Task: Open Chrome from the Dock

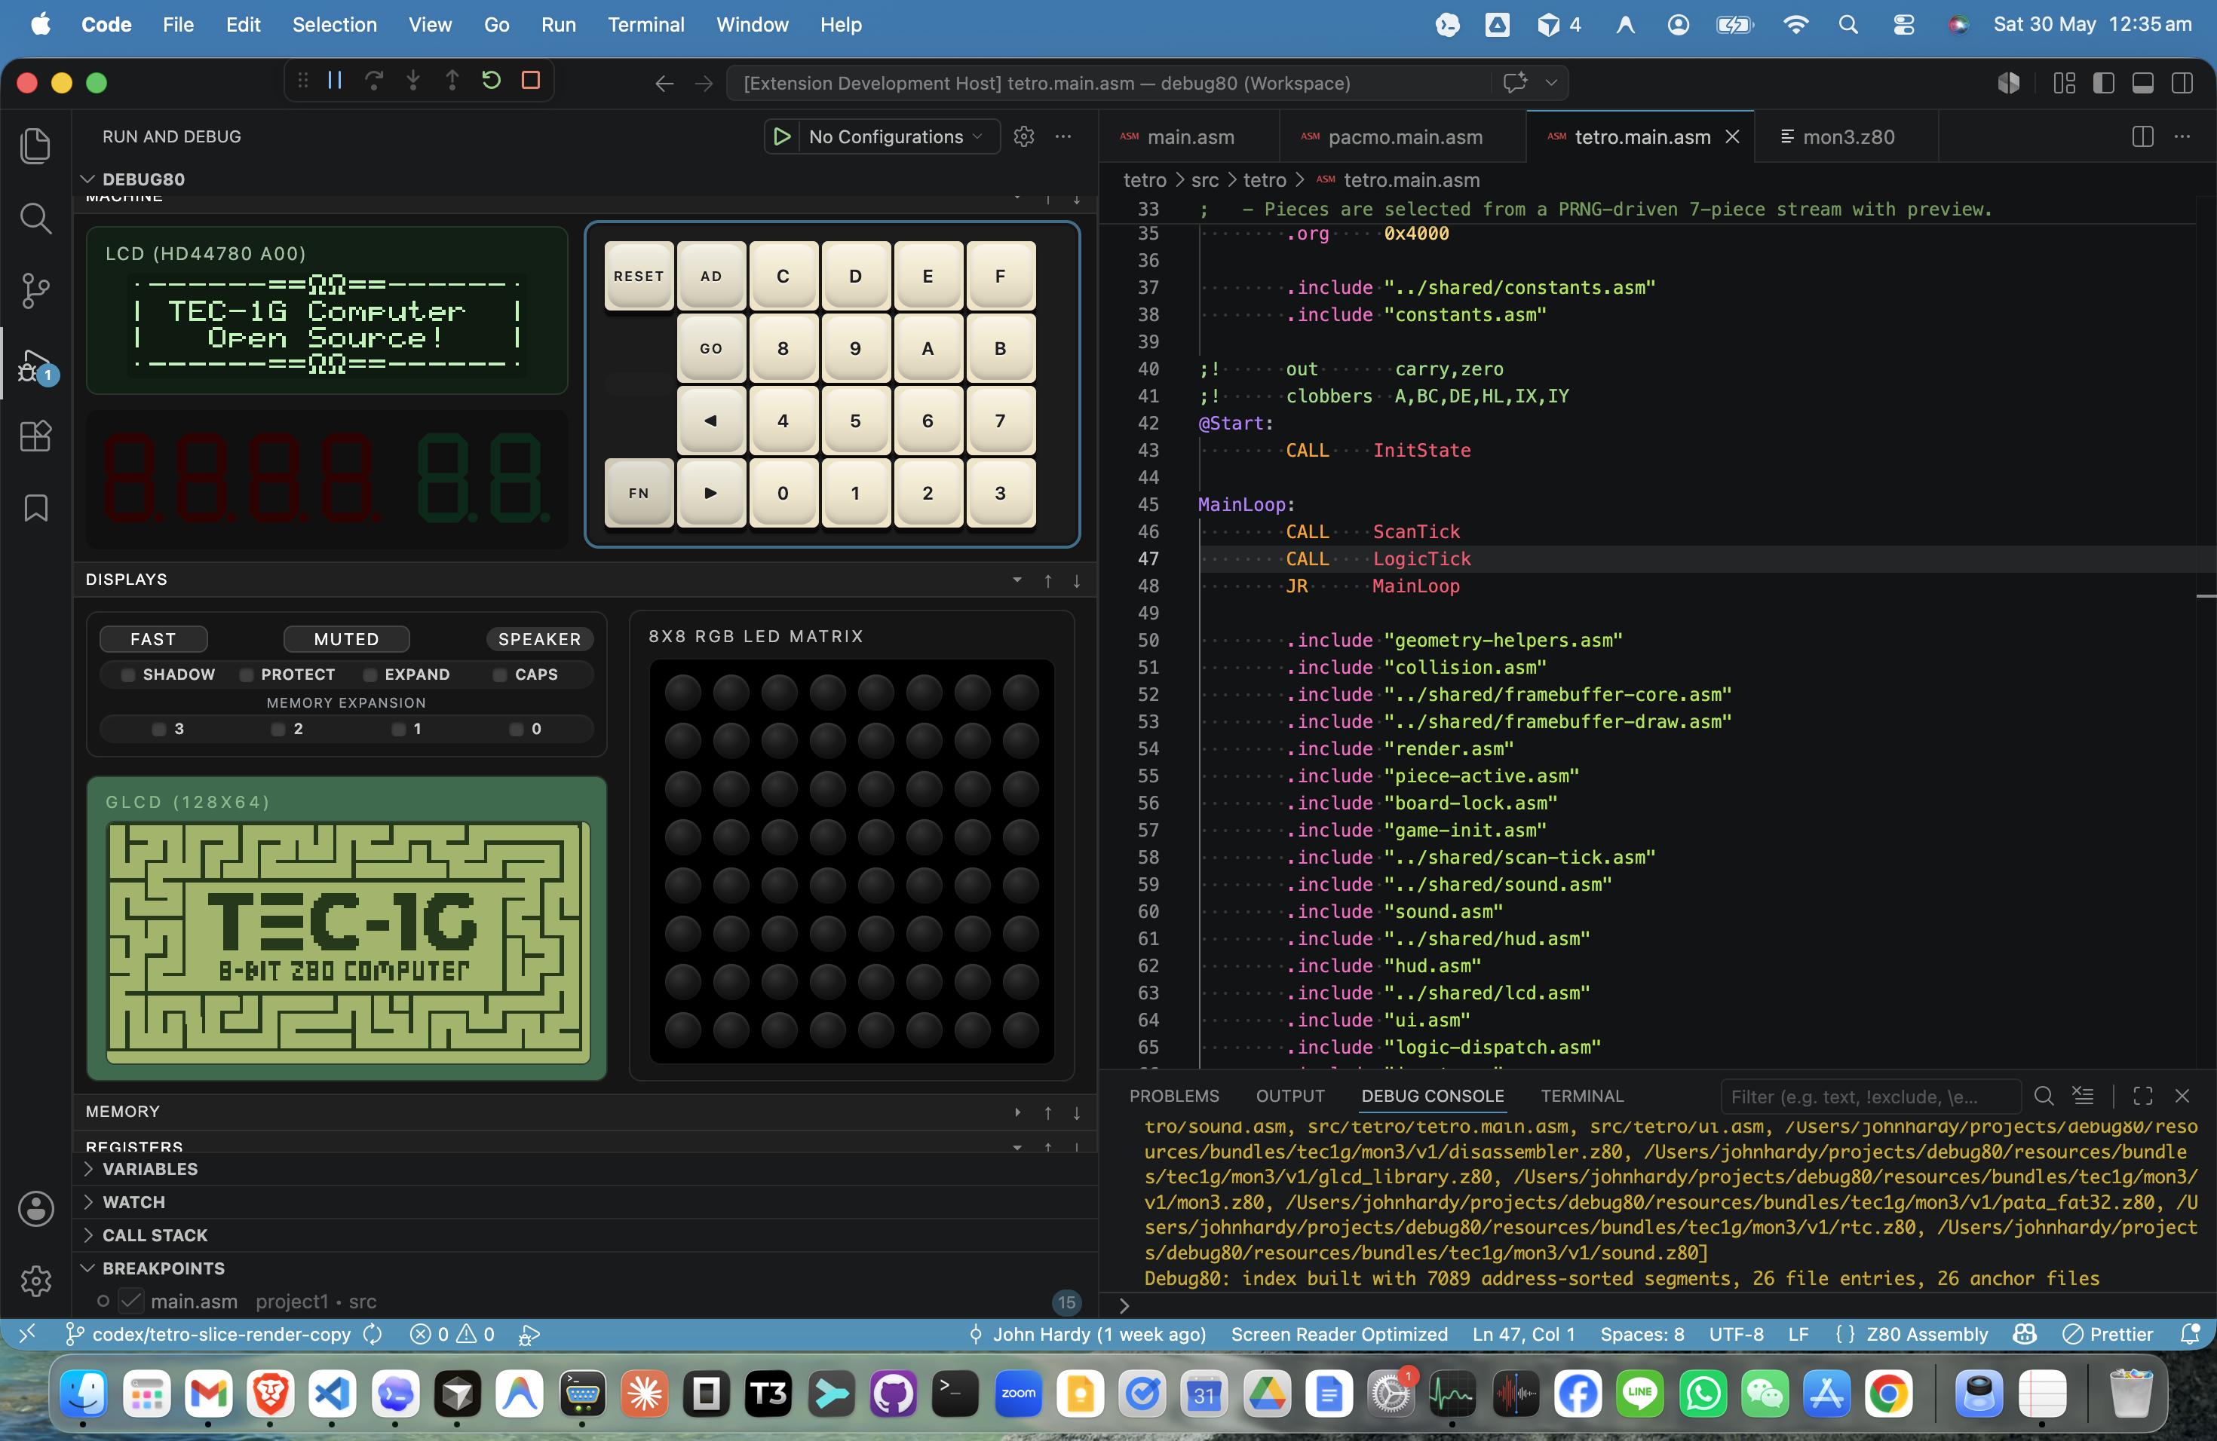Action: [x=1888, y=1394]
